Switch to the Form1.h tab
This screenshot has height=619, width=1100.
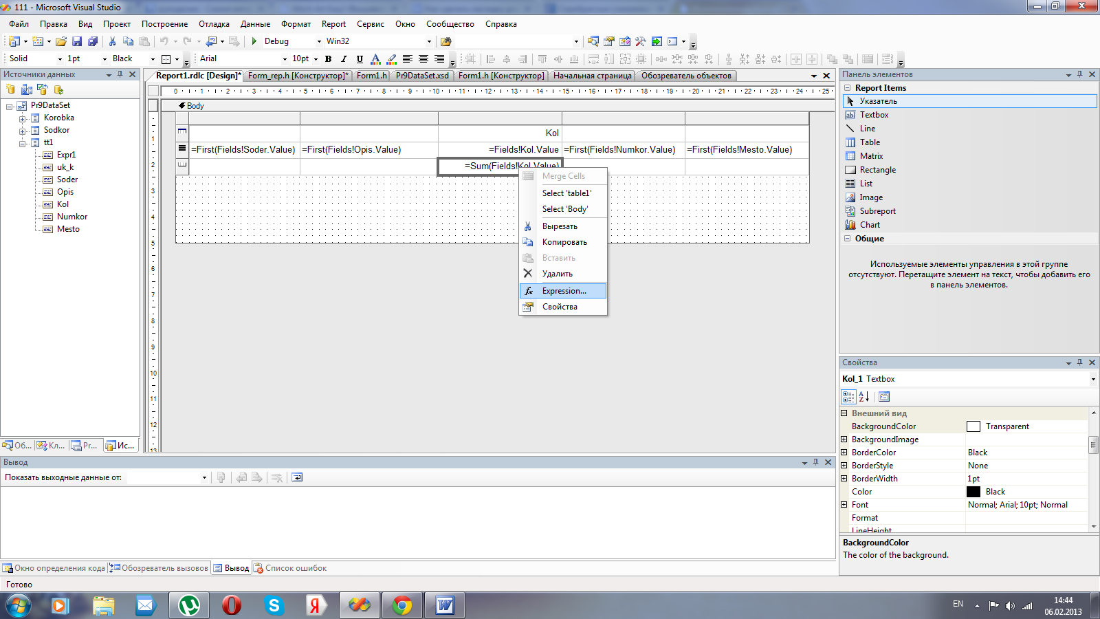(371, 76)
